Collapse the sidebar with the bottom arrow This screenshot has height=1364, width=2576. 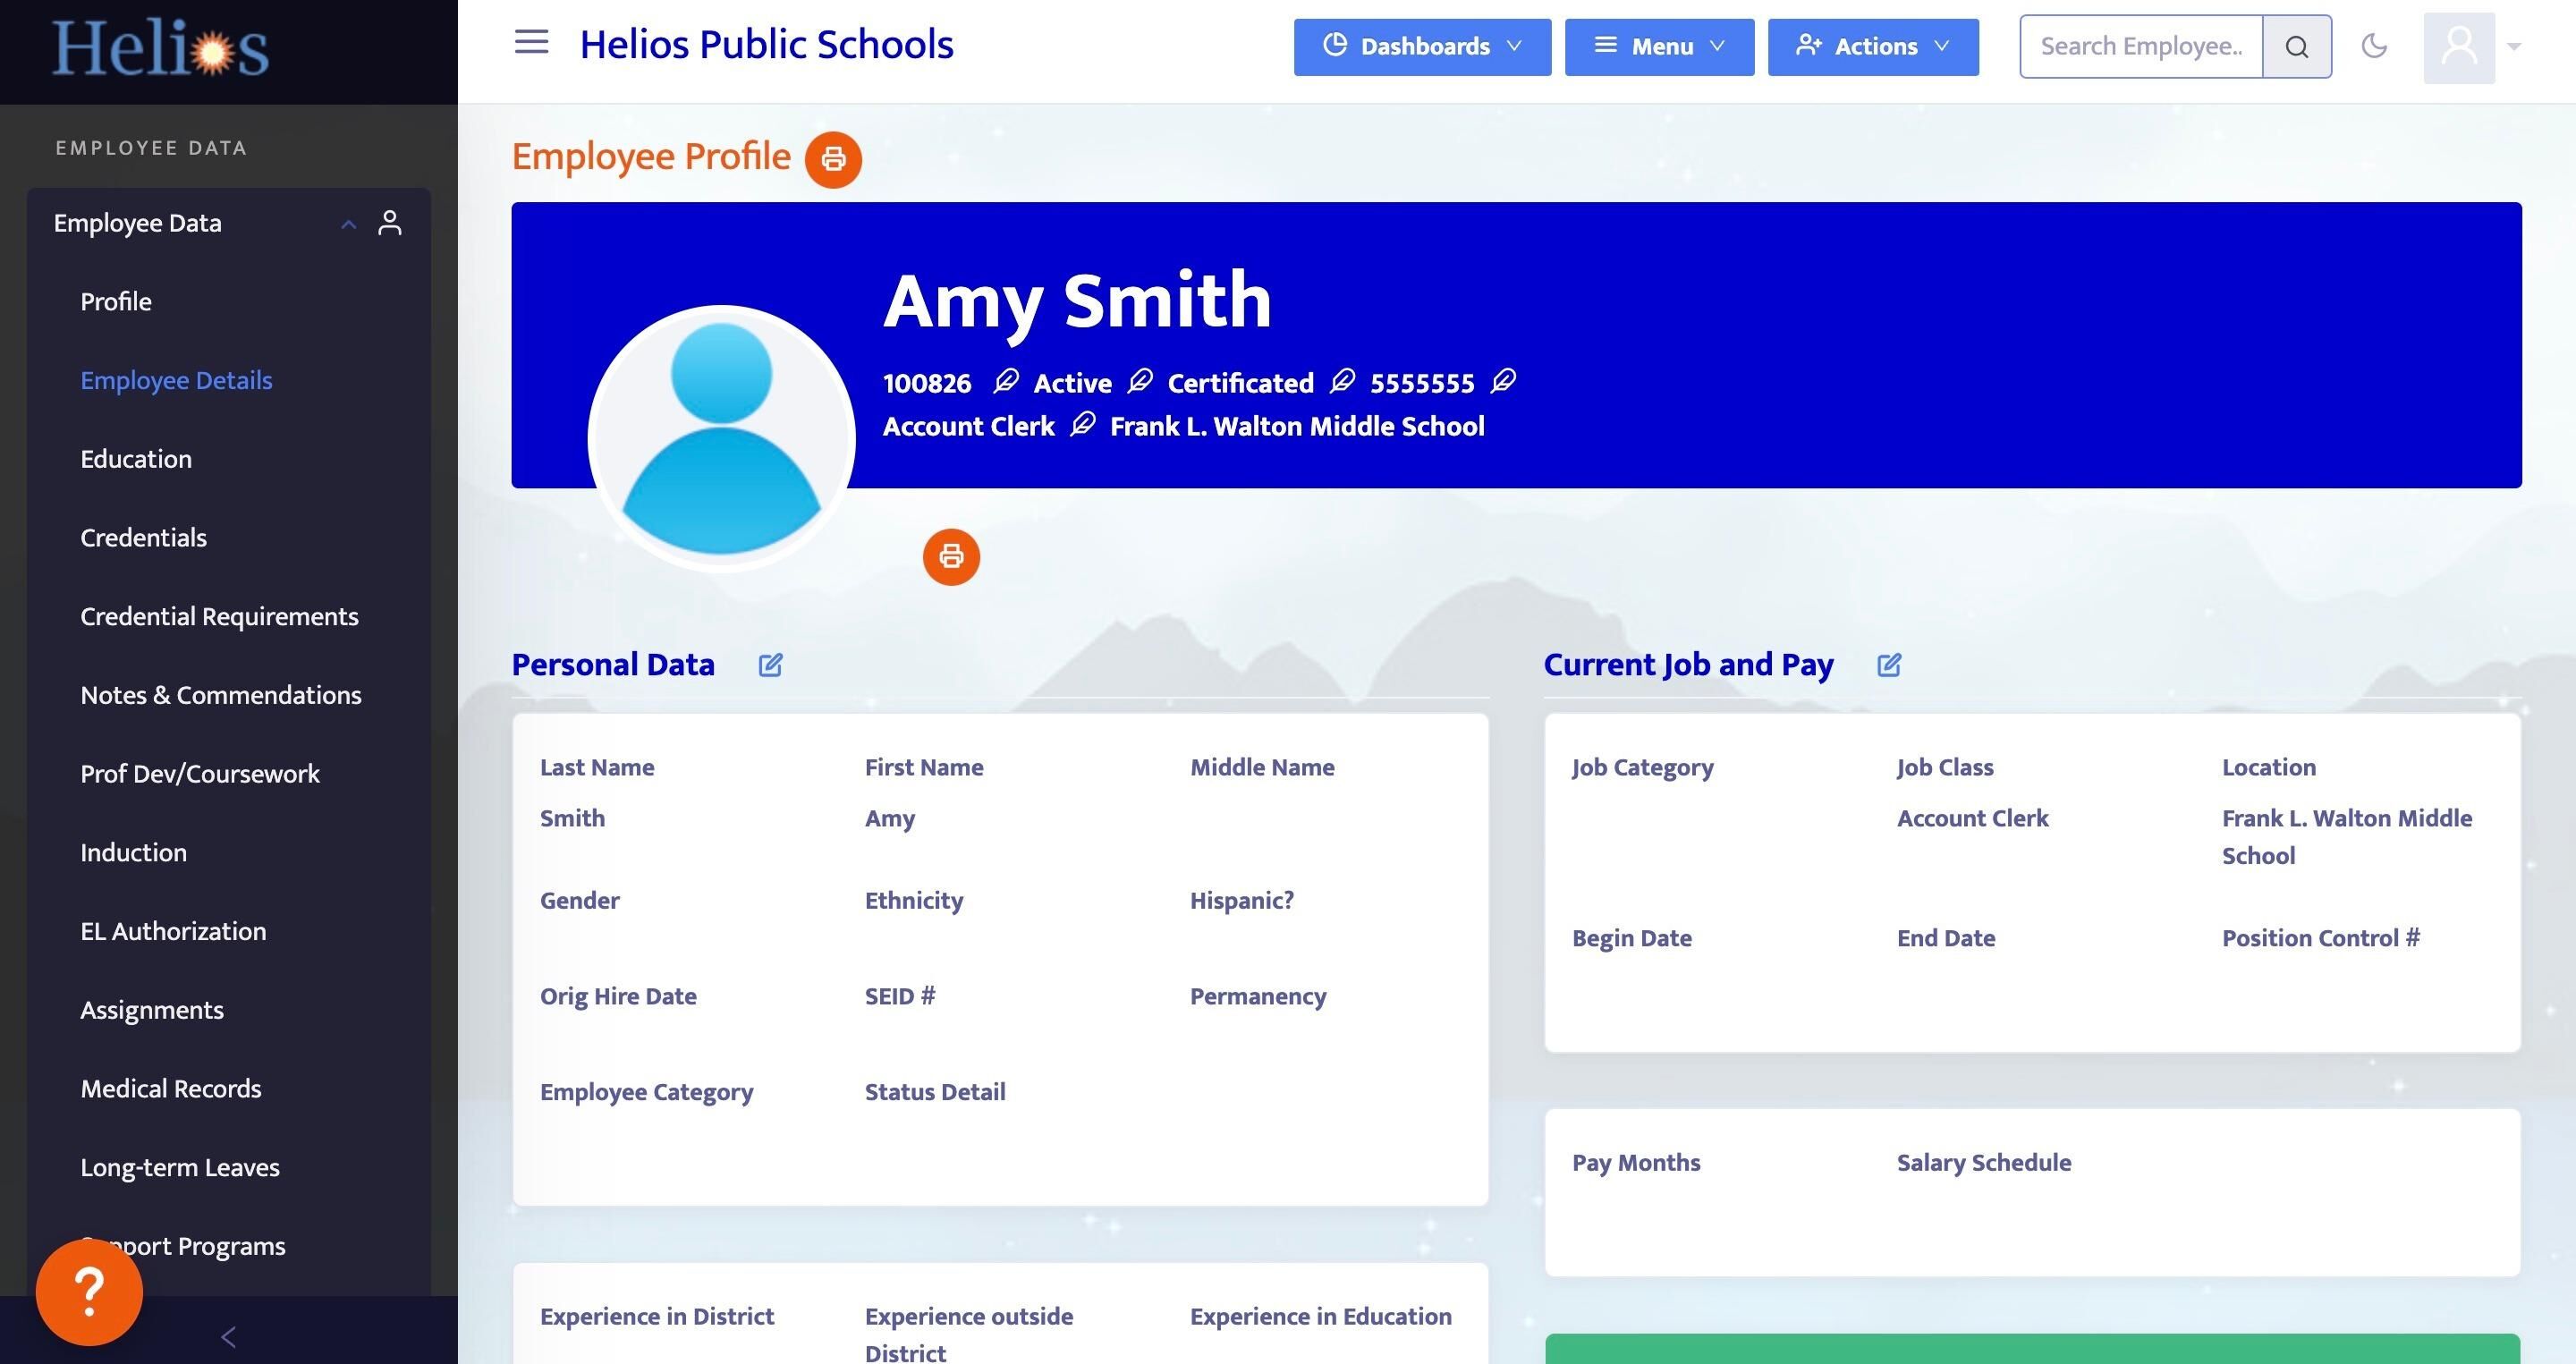point(228,1336)
